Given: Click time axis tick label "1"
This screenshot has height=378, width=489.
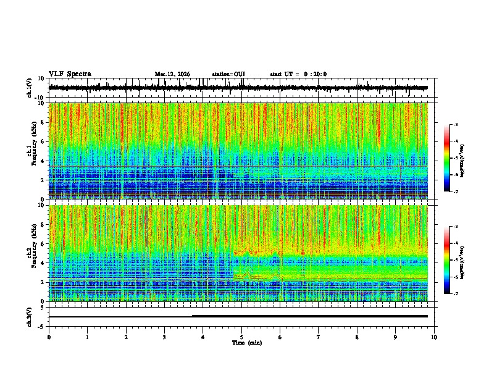Looking at the screenshot, I should click(87, 337).
